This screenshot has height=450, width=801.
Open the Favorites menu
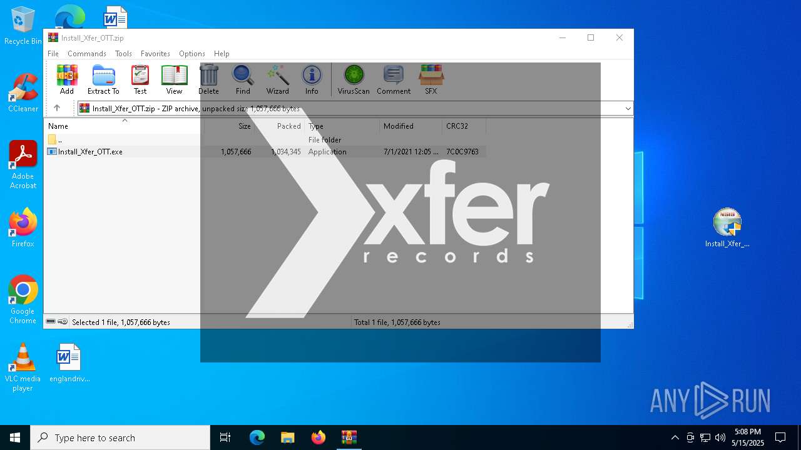[155, 54]
